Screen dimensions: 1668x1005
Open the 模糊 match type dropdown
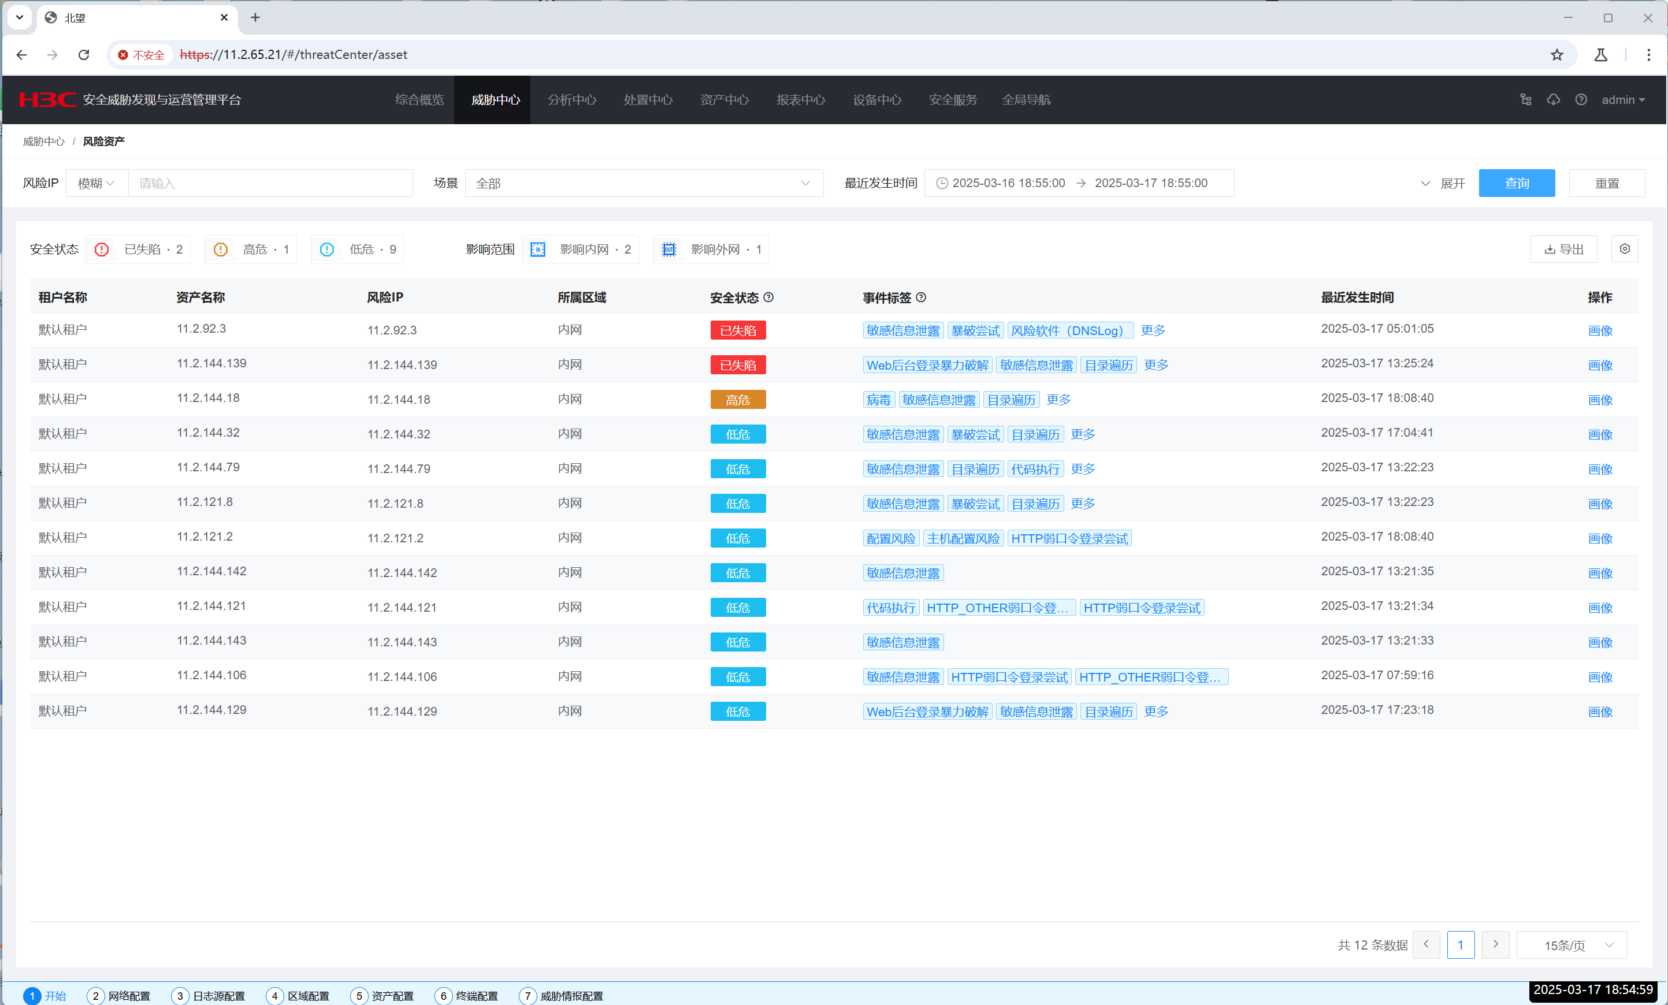(x=97, y=184)
